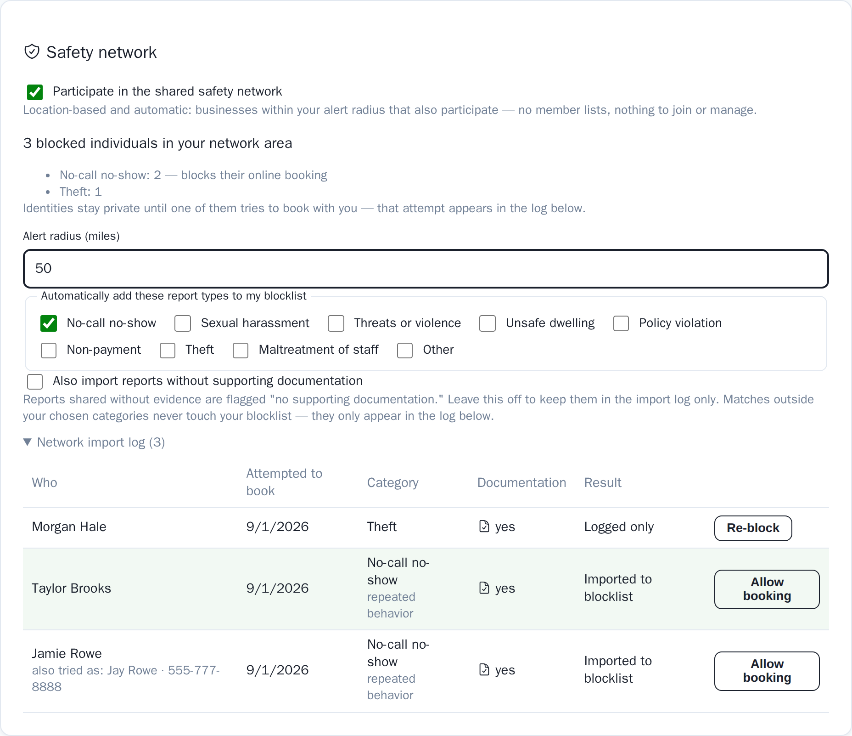Click Taylor Brooks' 'Imported to blocklist' result
The image size is (852, 736).
click(x=618, y=588)
